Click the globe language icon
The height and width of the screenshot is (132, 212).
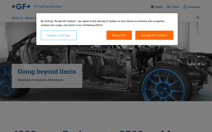pyautogui.click(x=152, y=7)
